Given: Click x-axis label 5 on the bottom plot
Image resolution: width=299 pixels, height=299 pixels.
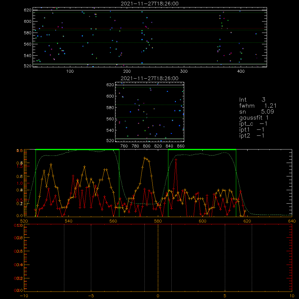Looking at the screenshot, I should click(x=225, y=296).
